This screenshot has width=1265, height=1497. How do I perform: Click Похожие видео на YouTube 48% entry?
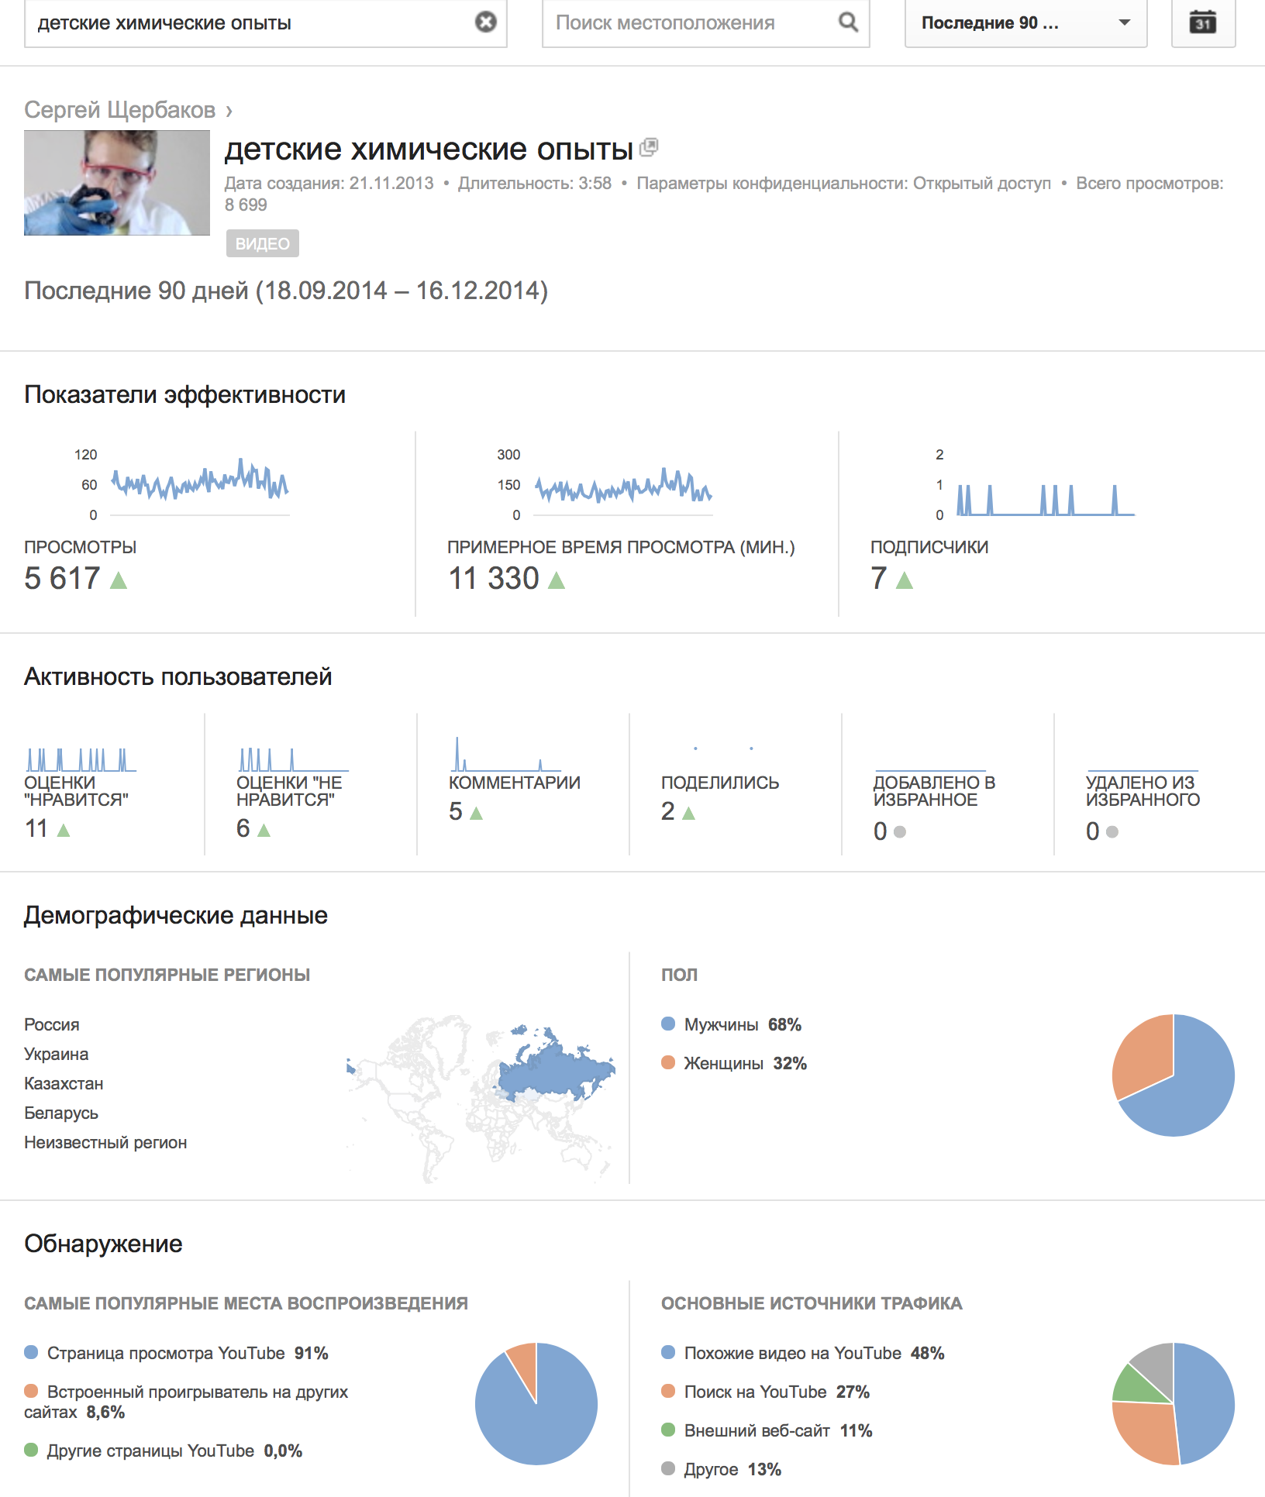tap(803, 1353)
